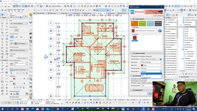197x111 pixels.
Task: Open the Tetőfólia típusa dropdown
Action: [150, 59]
